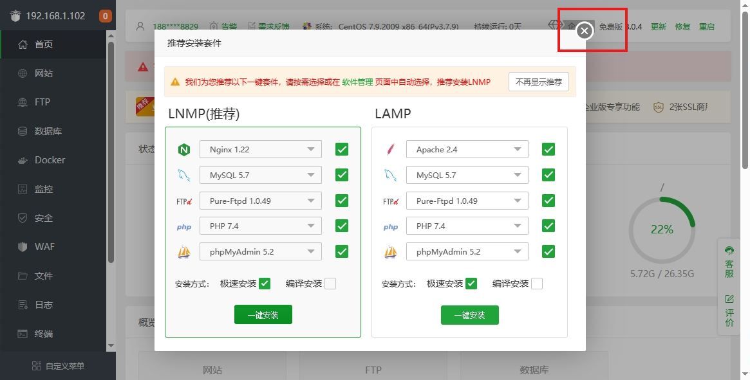Open 网站 in the sidebar

click(53, 73)
